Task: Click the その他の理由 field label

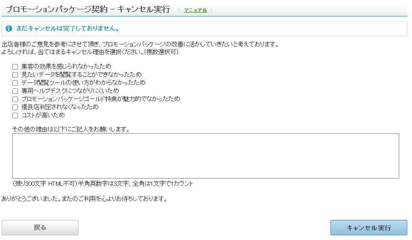Action: [x=71, y=129]
